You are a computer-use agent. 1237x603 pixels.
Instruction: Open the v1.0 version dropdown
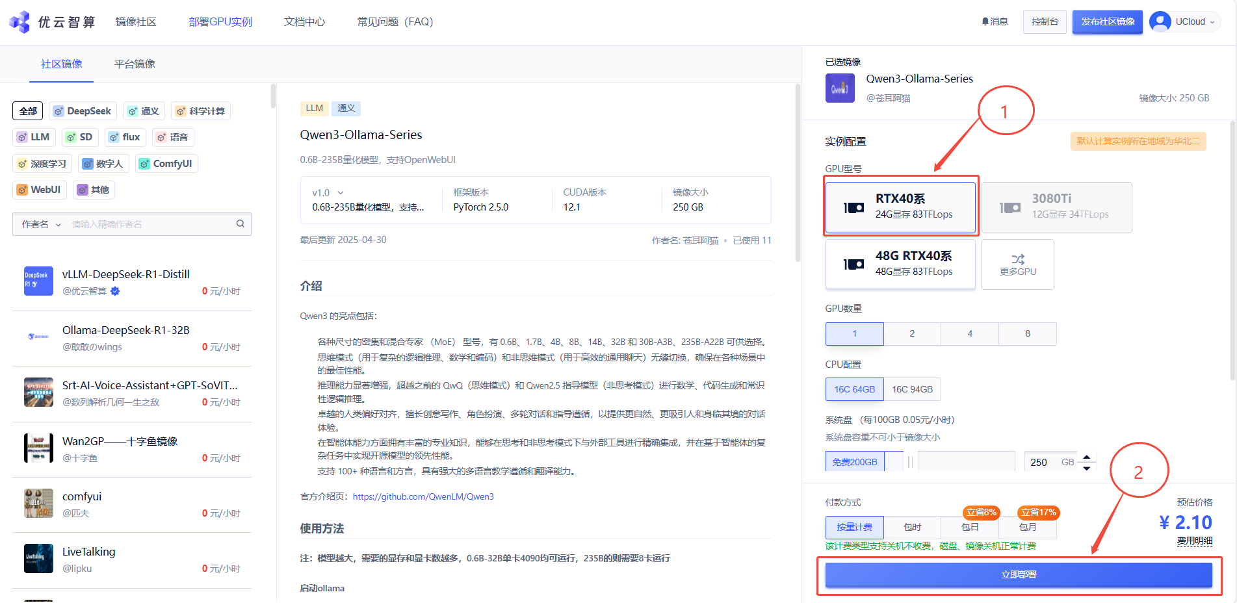point(328,193)
